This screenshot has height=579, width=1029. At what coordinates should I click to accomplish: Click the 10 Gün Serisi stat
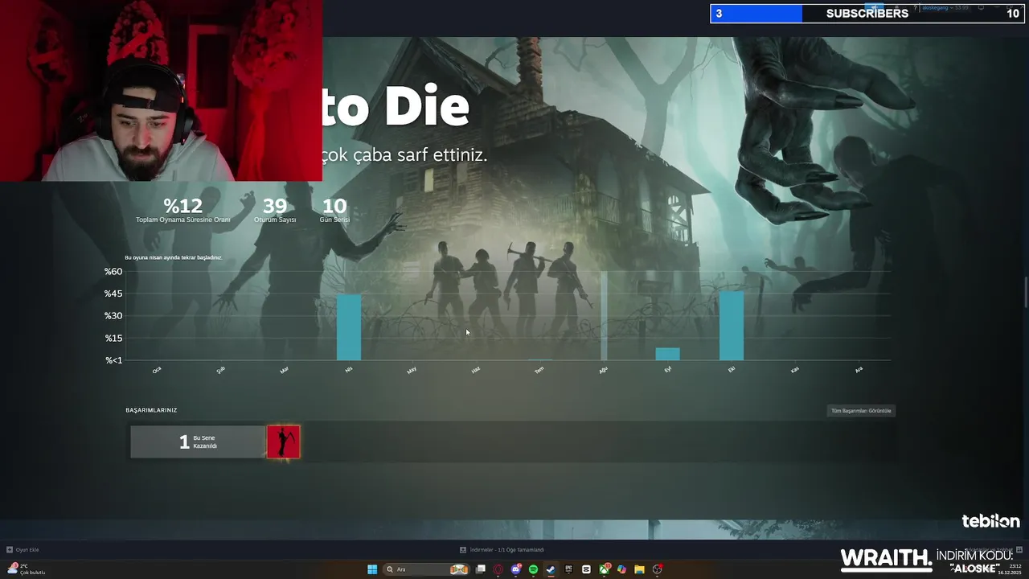click(334, 210)
